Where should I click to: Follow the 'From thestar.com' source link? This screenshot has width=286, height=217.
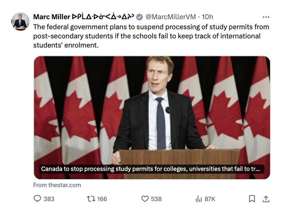pyautogui.click(x=57, y=185)
